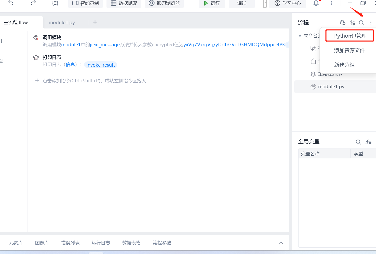Click the toolbar vertical three-dot menu
The image size is (376, 254).
[x=331, y=3]
